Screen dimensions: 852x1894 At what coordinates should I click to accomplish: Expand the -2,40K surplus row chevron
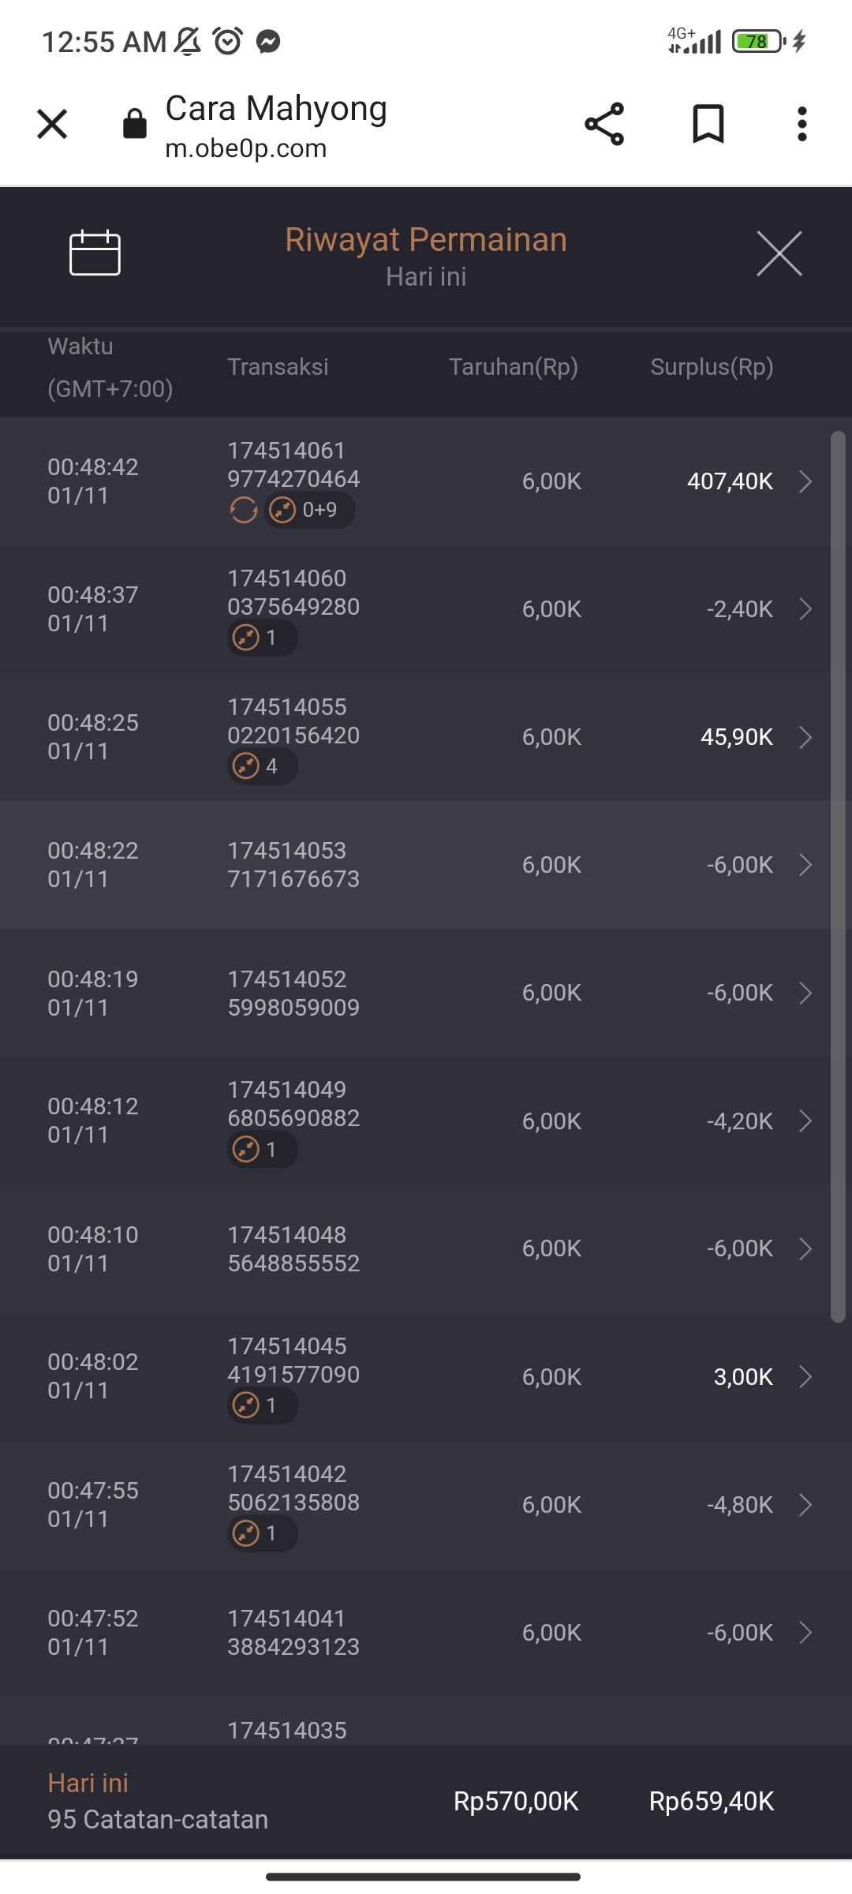pyautogui.click(x=805, y=609)
